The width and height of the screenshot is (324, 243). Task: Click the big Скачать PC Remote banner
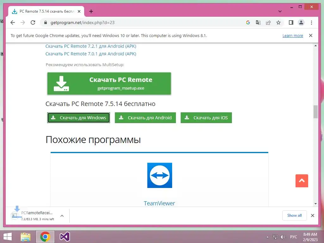pos(109,84)
